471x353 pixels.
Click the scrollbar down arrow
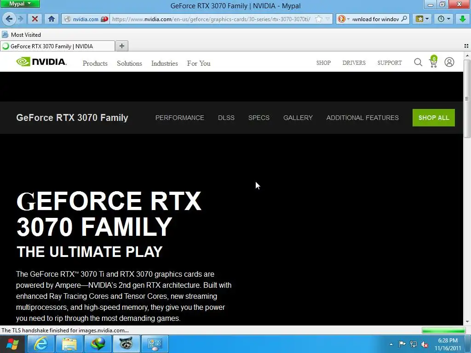coord(467,322)
